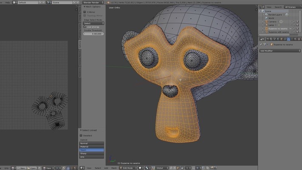302x170 pixels.
Task: Open the Modifiers wrench properties tab
Action: tap(288, 39)
